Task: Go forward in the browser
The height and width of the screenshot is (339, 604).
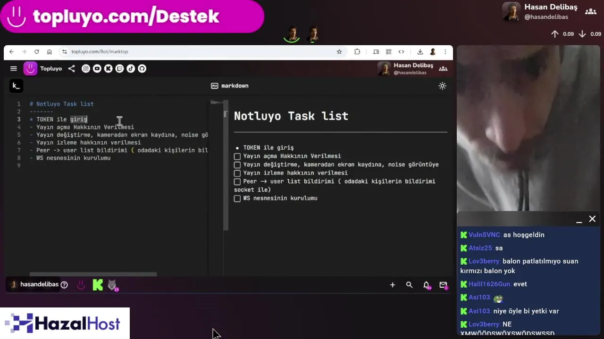Action: [24, 52]
